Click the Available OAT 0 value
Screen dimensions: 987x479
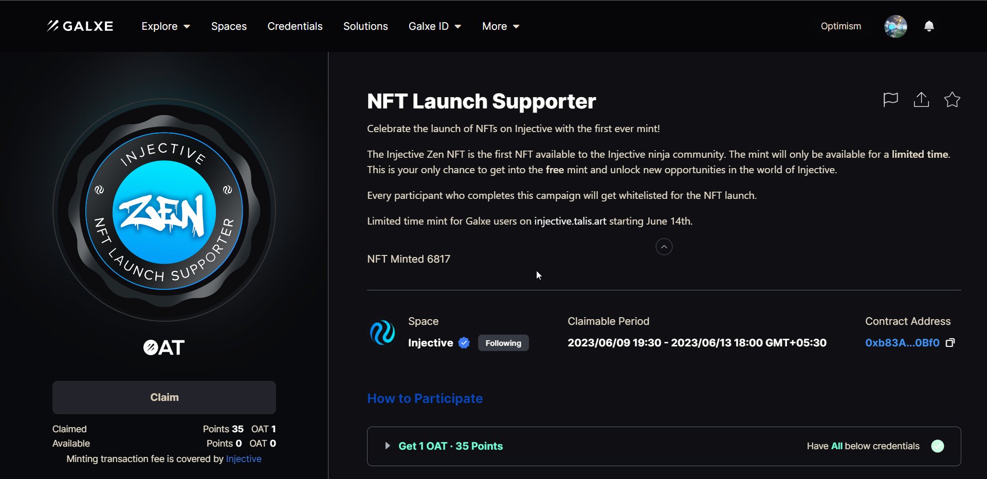tap(263, 444)
